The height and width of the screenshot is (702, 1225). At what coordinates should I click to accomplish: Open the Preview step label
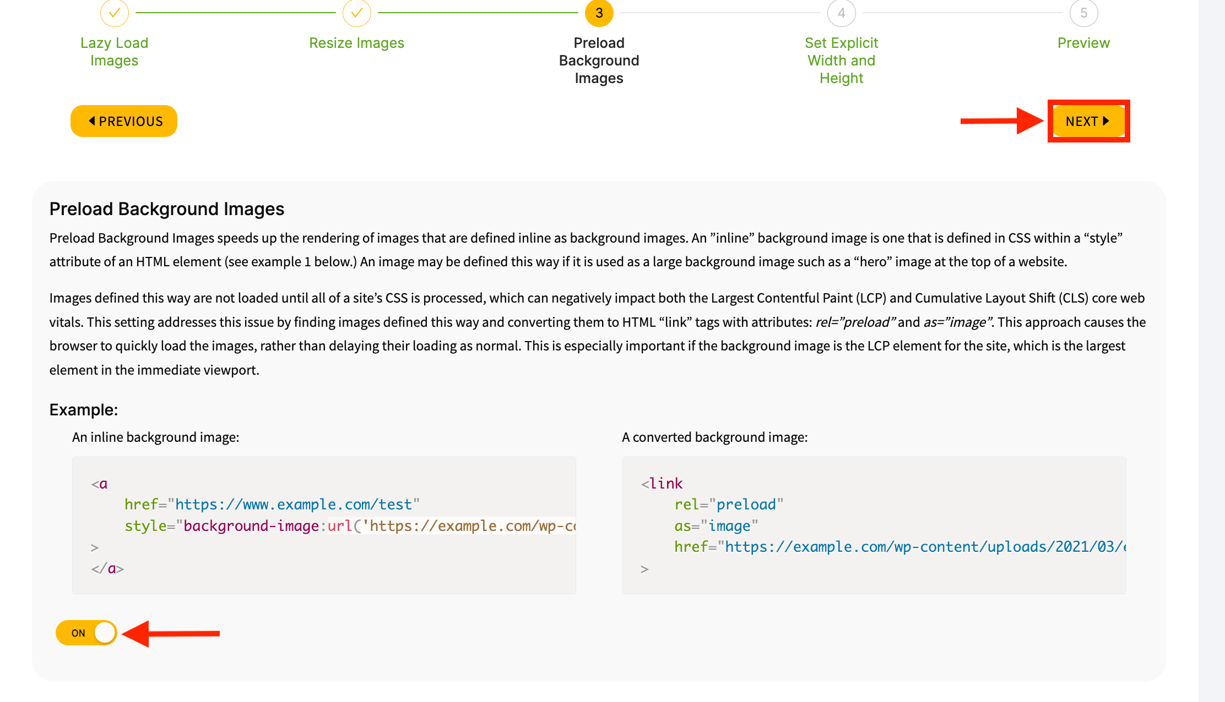coord(1084,43)
